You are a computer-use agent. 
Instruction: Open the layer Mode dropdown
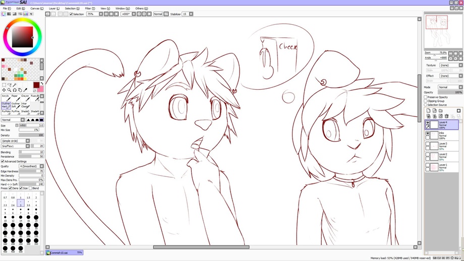pos(450,87)
